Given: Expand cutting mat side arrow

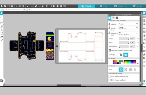Looking at the screenshot, I should (x=57, y=46).
